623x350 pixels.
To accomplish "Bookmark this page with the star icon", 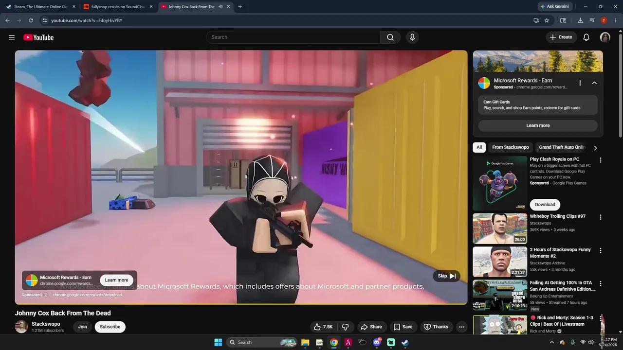I will point(547,20).
